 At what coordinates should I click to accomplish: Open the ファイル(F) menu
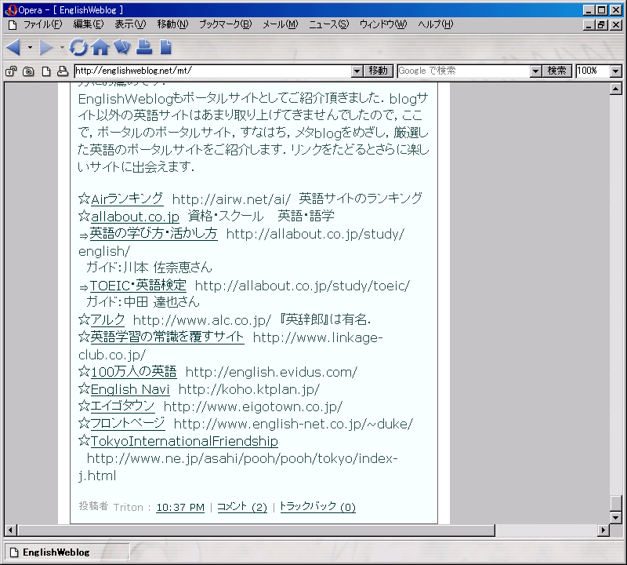coord(43,25)
